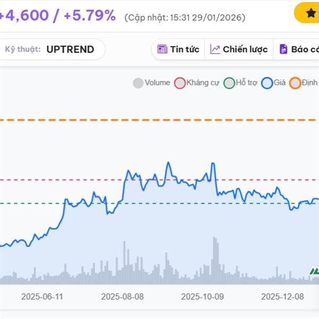Screen dimensions: 319x319
Task: Click the 2025-12-08 date axis label
Action: pyautogui.click(x=282, y=297)
